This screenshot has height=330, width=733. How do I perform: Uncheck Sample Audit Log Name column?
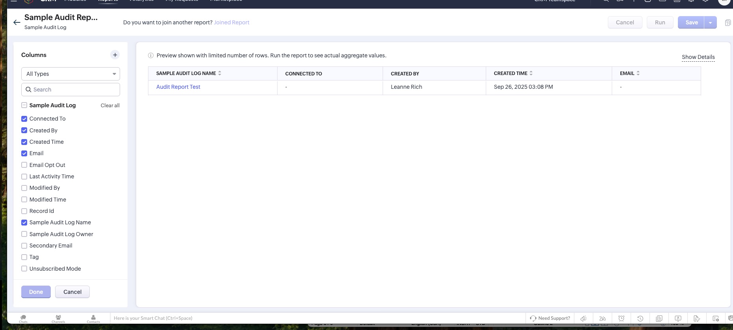click(24, 222)
